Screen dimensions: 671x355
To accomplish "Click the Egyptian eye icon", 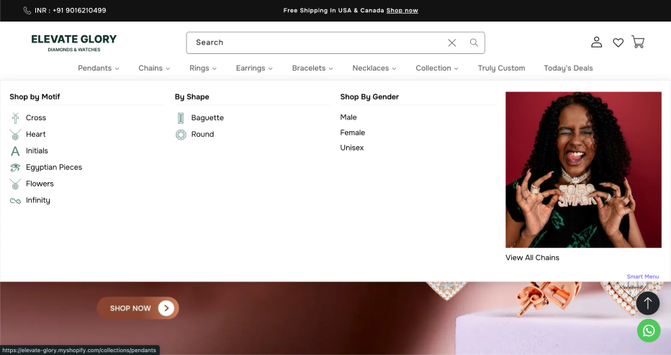I will click(15, 168).
